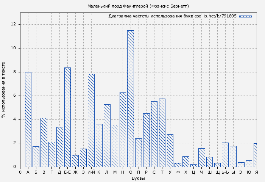Viewport: 265px width, 182px height.
Task: Select the bar for letter У
Action: tap(170, 151)
